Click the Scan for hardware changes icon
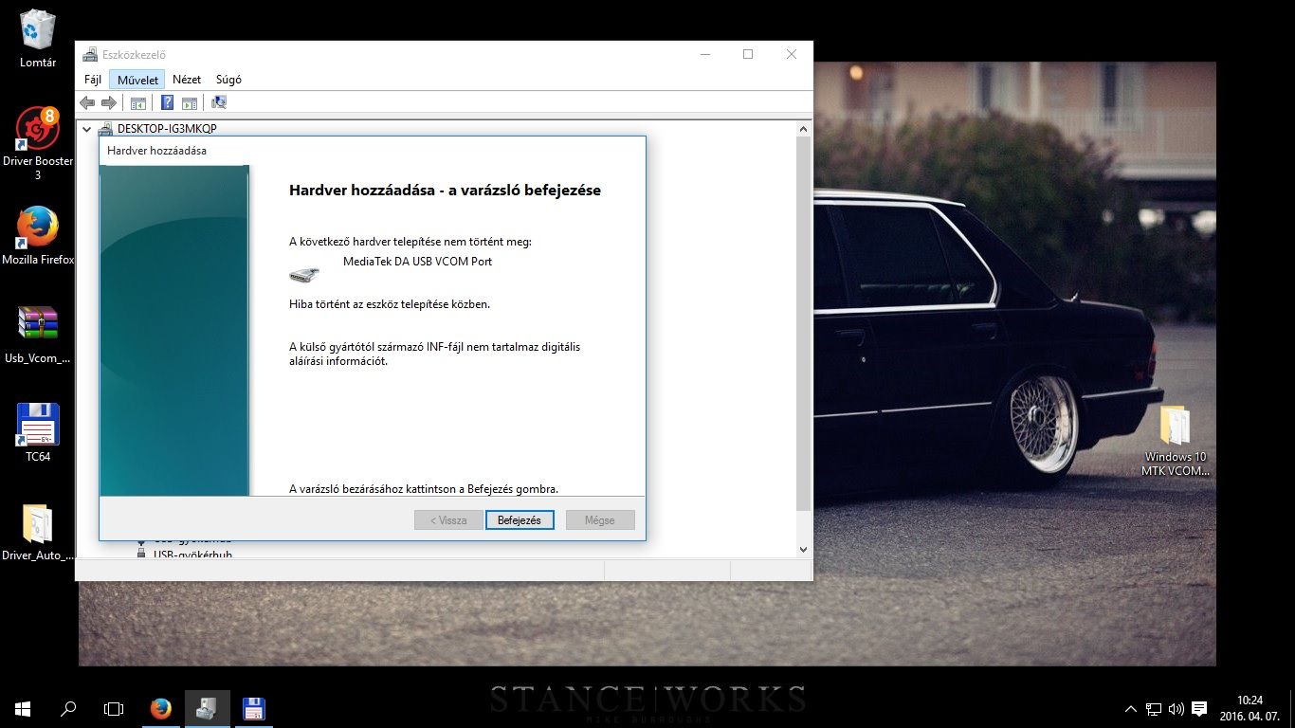Viewport: 1295px width, 728px height. 220,102
